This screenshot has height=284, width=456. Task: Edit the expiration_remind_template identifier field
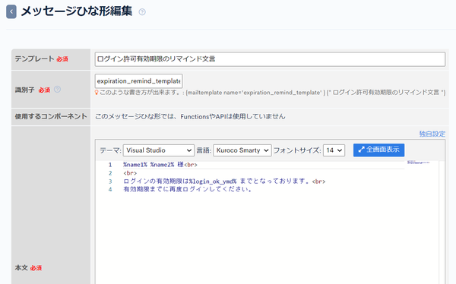click(139, 81)
